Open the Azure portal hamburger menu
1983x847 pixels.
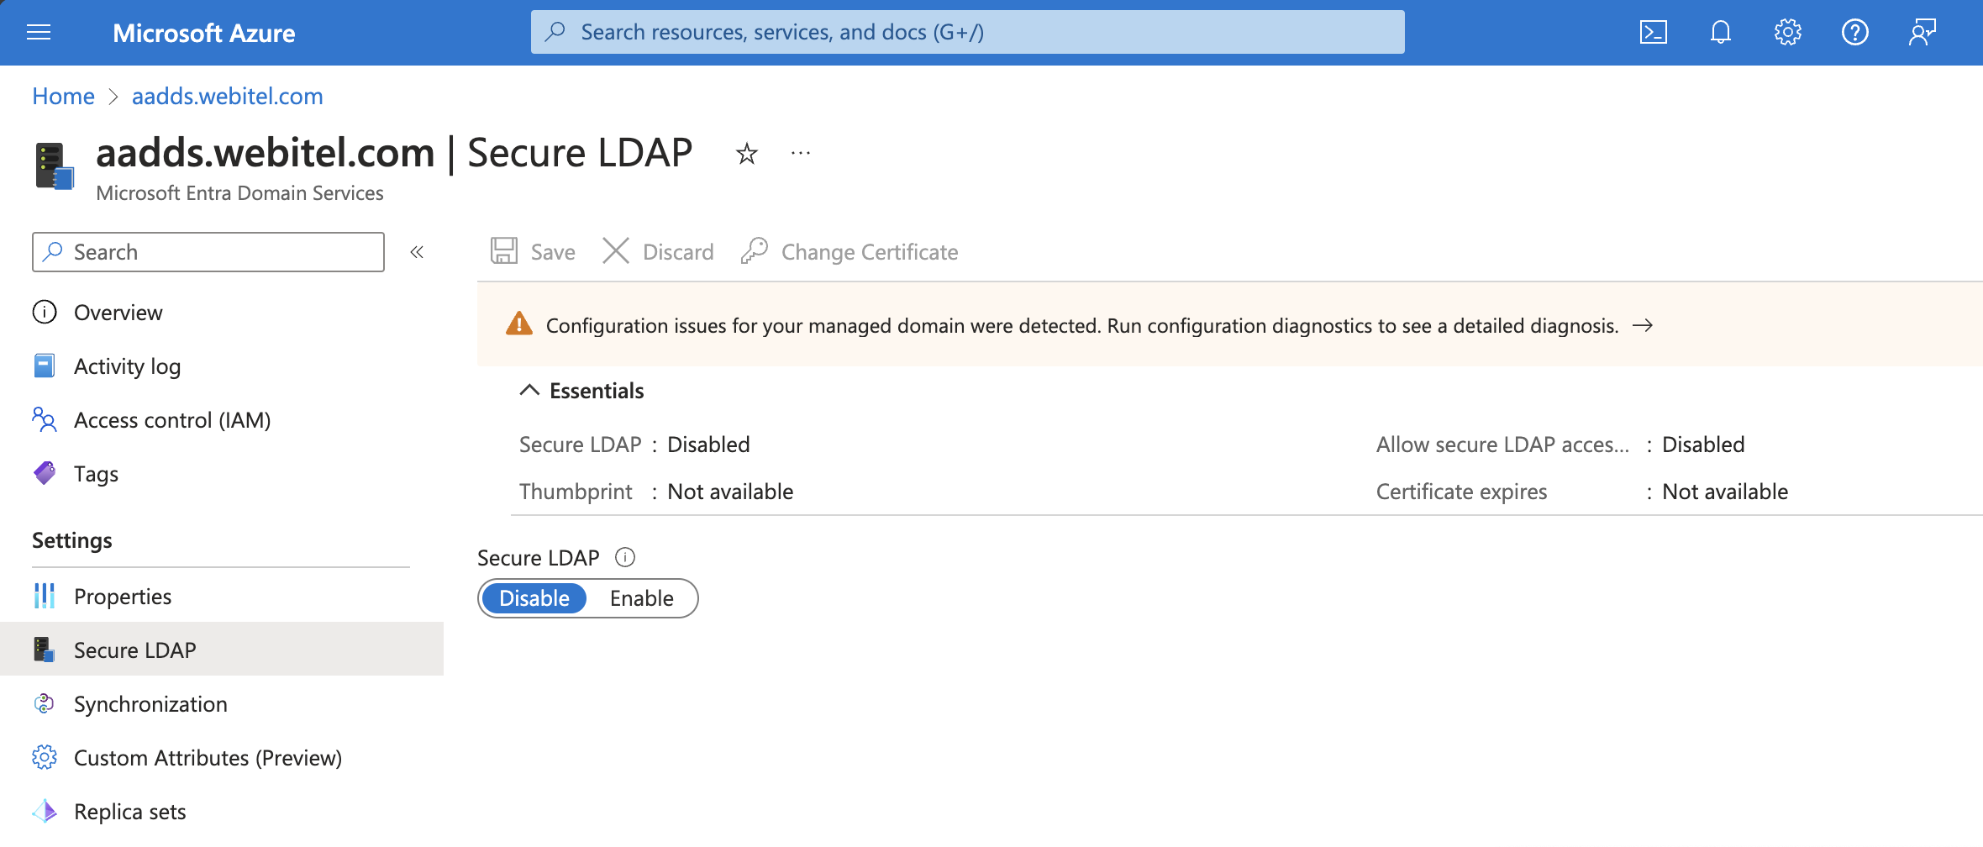[x=39, y=33]
